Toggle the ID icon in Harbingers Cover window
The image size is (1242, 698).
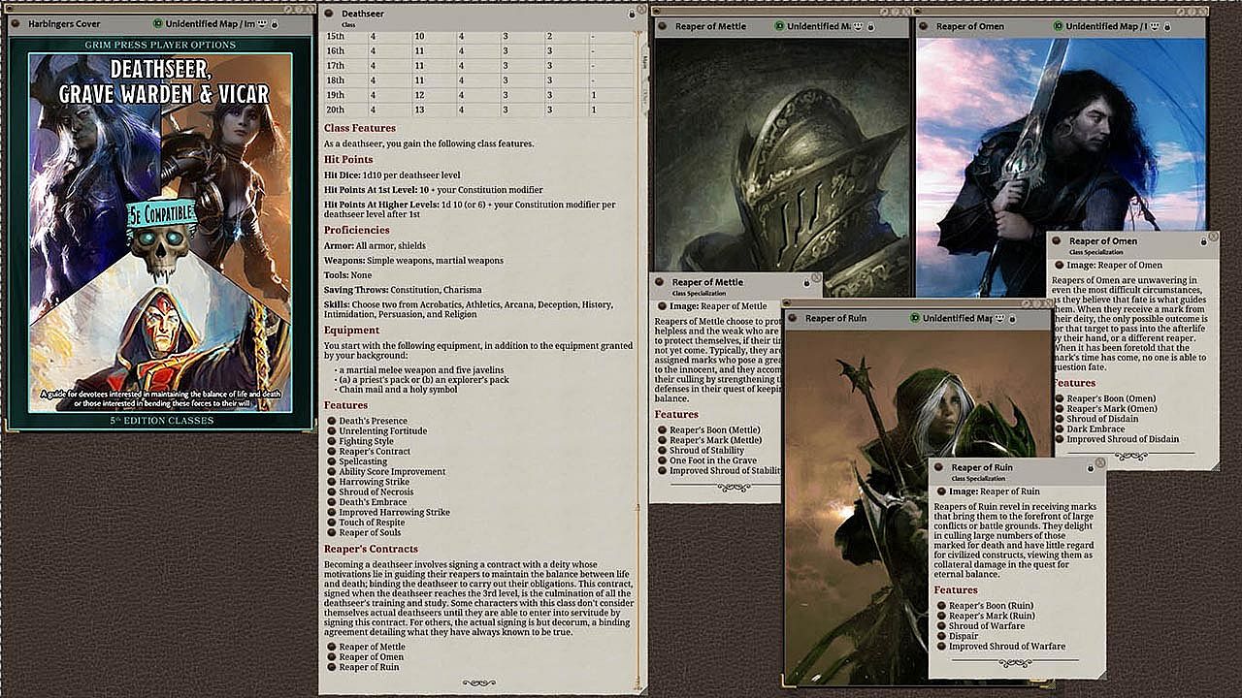tap(159, 23)
